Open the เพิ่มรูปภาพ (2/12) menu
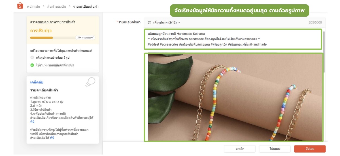The height and width of the screenshot is (156, 340). click(x=164, y=23)
